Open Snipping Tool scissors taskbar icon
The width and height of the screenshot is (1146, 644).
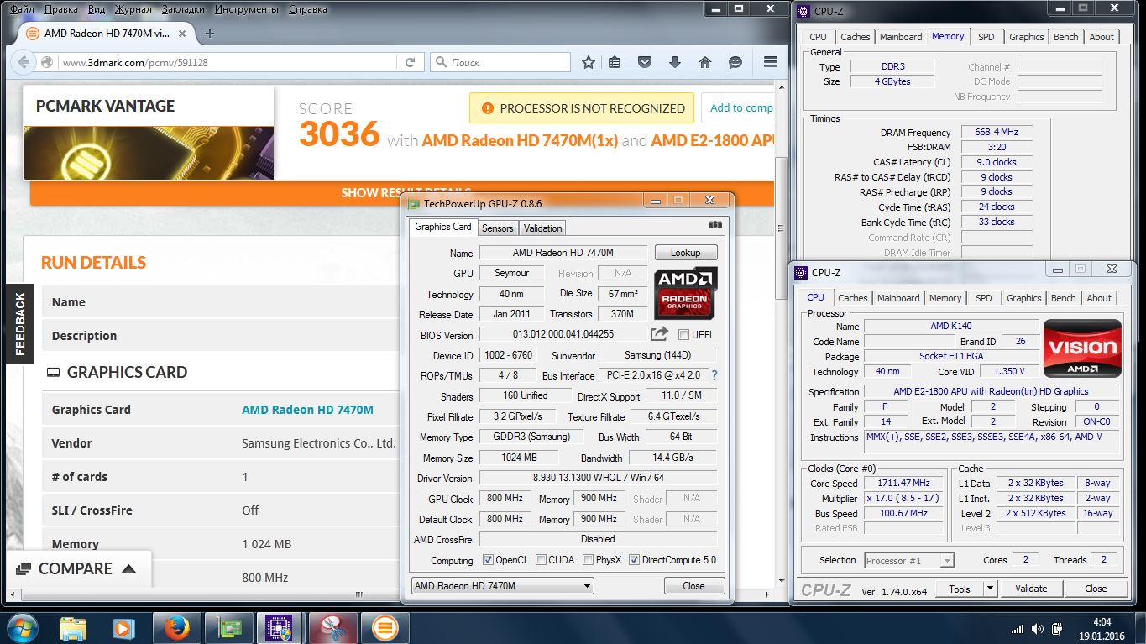(332, 627)
